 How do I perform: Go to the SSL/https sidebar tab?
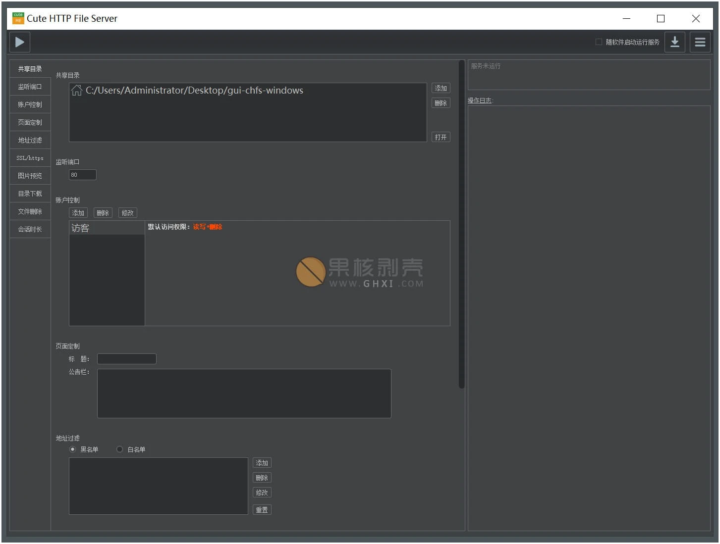coord(30,158)
